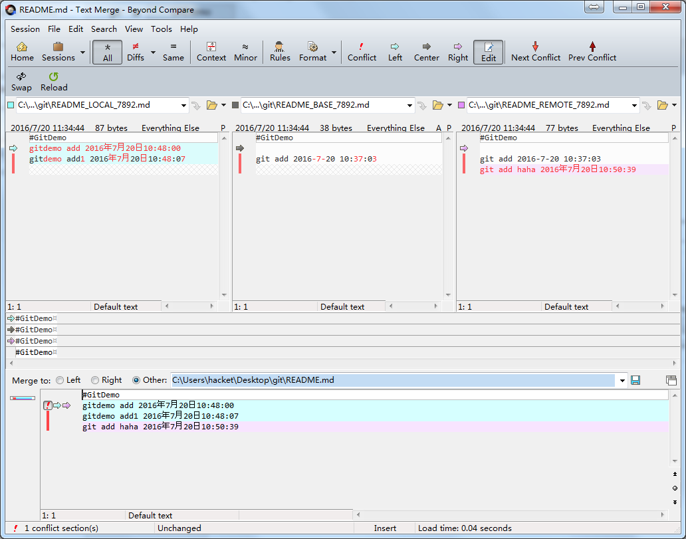Open the Session menu

(25, 29)
